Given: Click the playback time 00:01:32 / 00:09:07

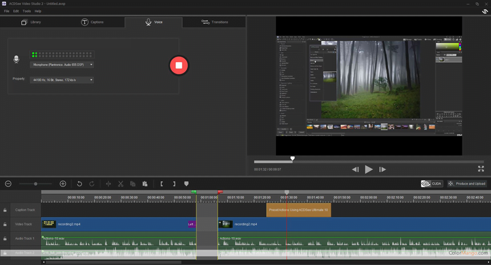Looking at the screenshot, I should pyautogui.click(x=267, y=169).
